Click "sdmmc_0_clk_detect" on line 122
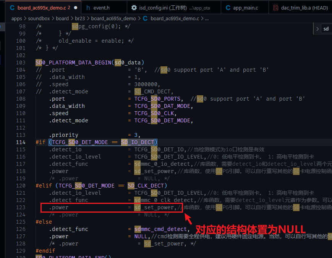This screenshot has height=258, width=332. click(x=164, y=200)
